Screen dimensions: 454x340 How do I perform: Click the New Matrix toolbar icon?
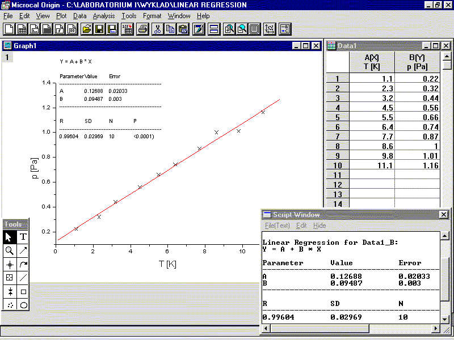(x=47, y=29)
